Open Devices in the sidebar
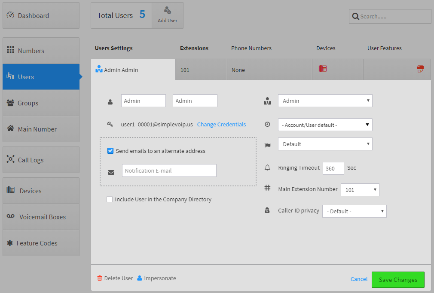The width and height of the screenshot is (434, 293). point(41,191)
